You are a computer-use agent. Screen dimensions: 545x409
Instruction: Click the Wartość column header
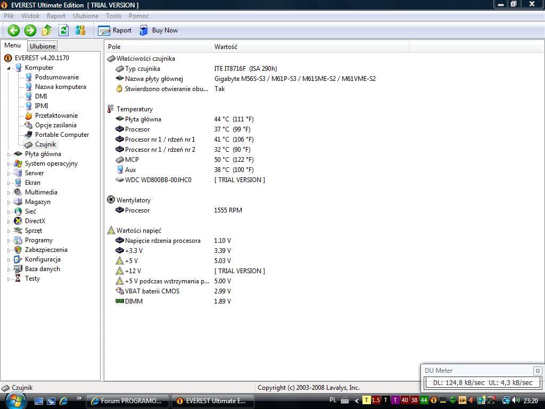pos(310,47)
